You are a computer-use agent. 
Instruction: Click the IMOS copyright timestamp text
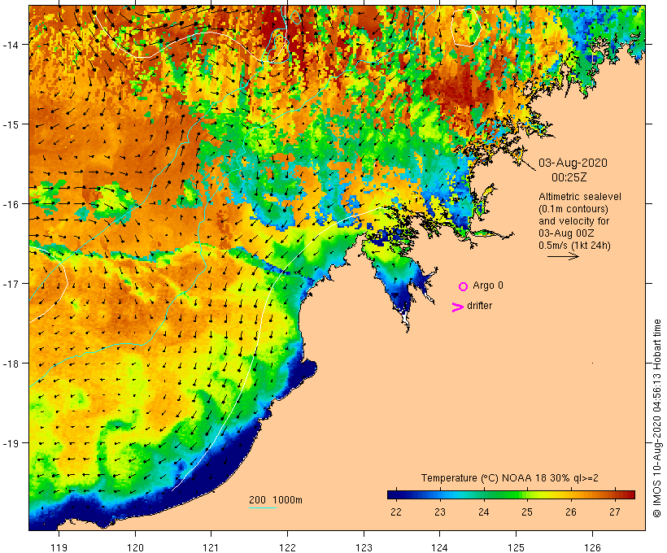pos(656,418)
